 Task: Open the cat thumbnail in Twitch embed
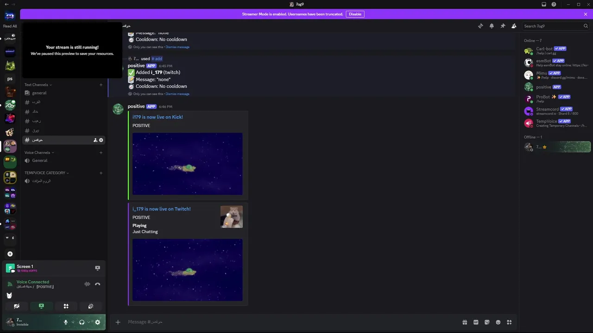point(232,217)
